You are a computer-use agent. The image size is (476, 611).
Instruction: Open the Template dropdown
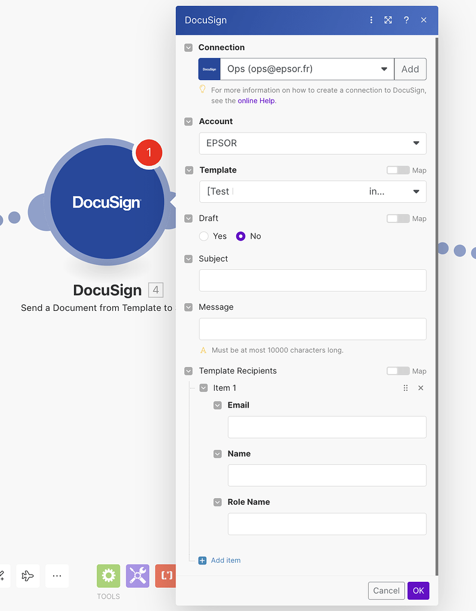pos(313,192)
